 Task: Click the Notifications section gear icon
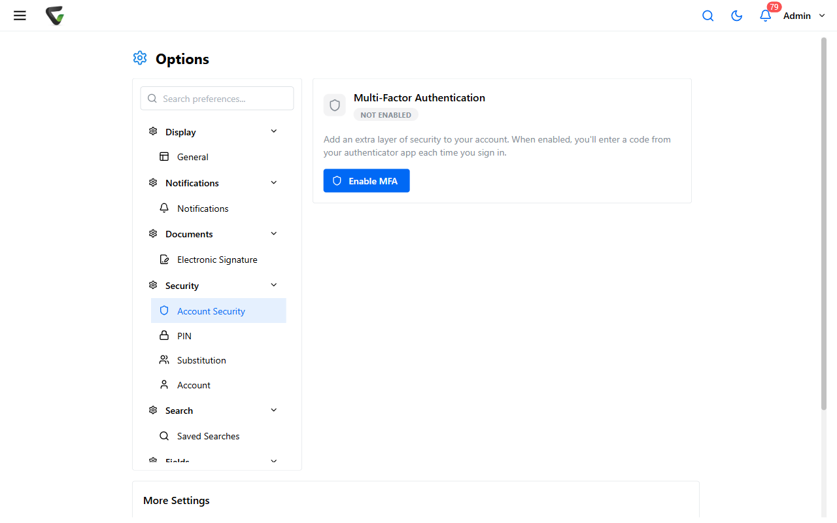[x=153, y=182]
